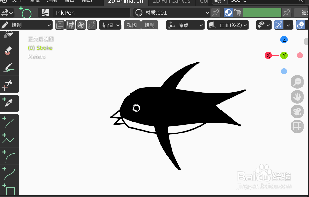Select the Eraser tool
Viewport: 309px width, 197px height.
pos(9,50)
